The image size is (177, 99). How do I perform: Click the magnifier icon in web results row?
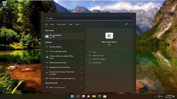click(x=47, y=87)
